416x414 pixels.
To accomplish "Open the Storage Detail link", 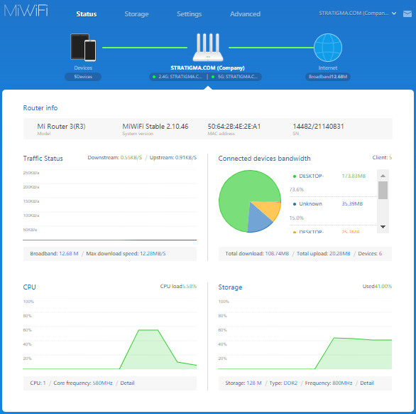I will (x=367, y=383).
